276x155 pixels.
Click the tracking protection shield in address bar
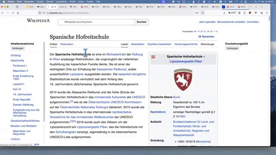click(40, 13)
